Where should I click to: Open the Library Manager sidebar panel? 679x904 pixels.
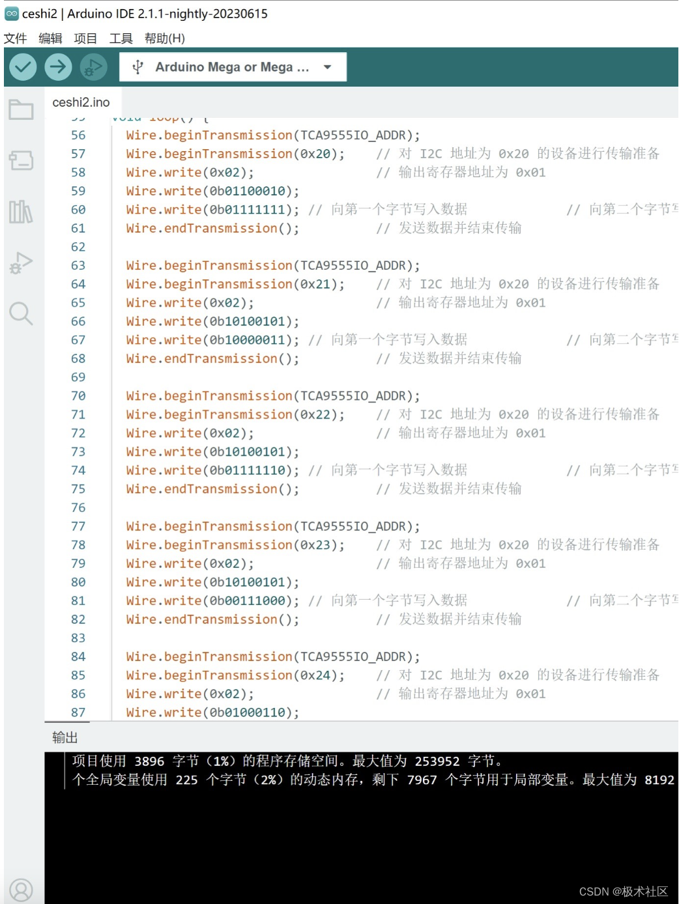[21, 212]
